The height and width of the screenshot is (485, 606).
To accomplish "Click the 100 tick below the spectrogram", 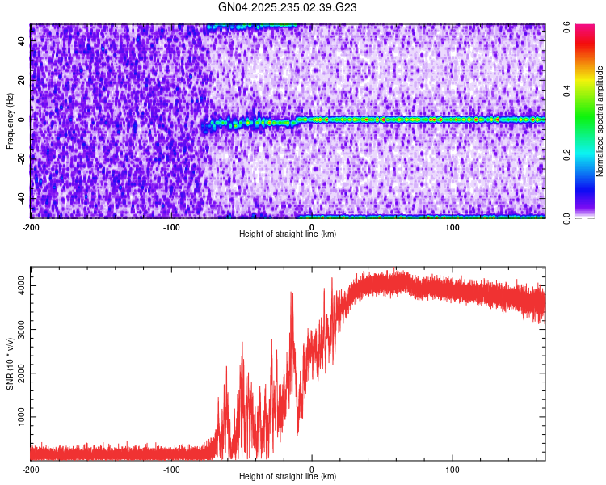I will [x=452, y=226].
